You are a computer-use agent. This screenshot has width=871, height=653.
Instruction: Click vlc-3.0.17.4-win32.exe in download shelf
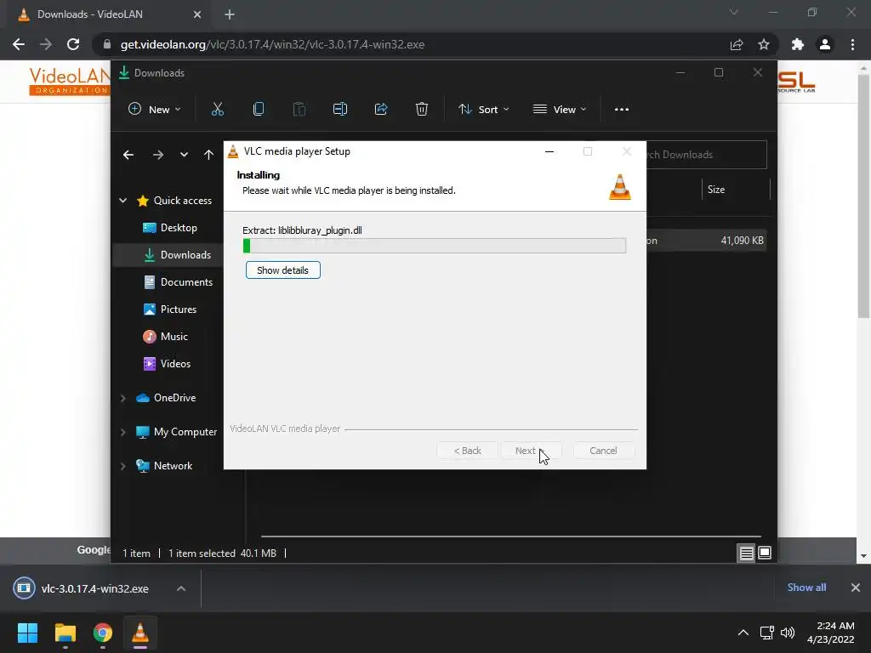click(x=94, y=588)
